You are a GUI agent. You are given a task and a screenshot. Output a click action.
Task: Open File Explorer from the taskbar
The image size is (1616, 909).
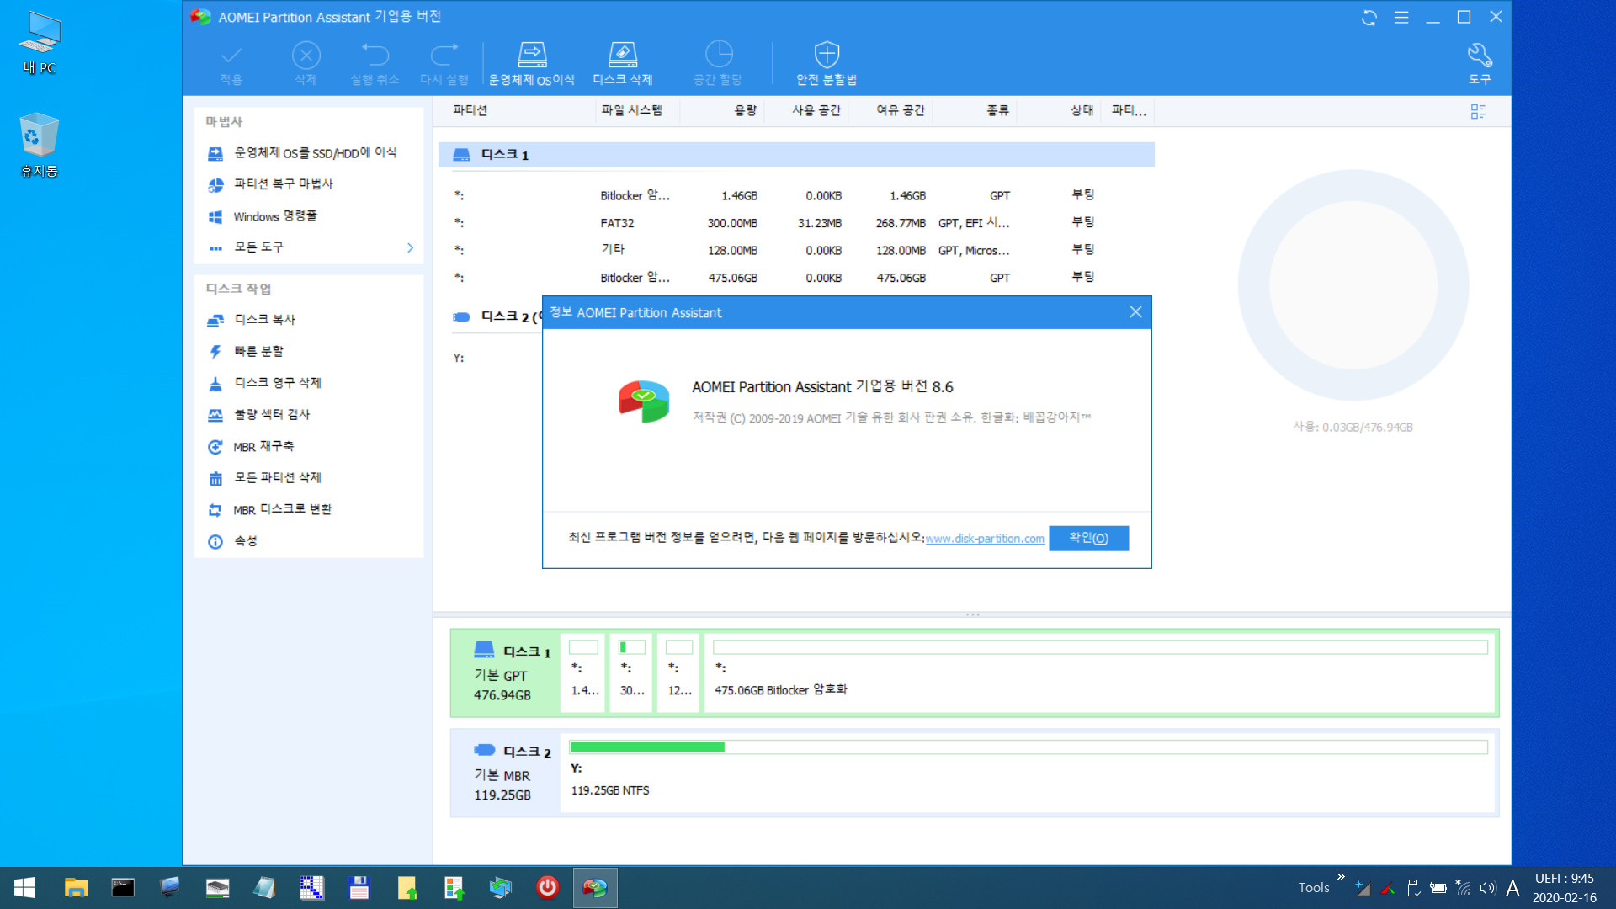[76, 888]
